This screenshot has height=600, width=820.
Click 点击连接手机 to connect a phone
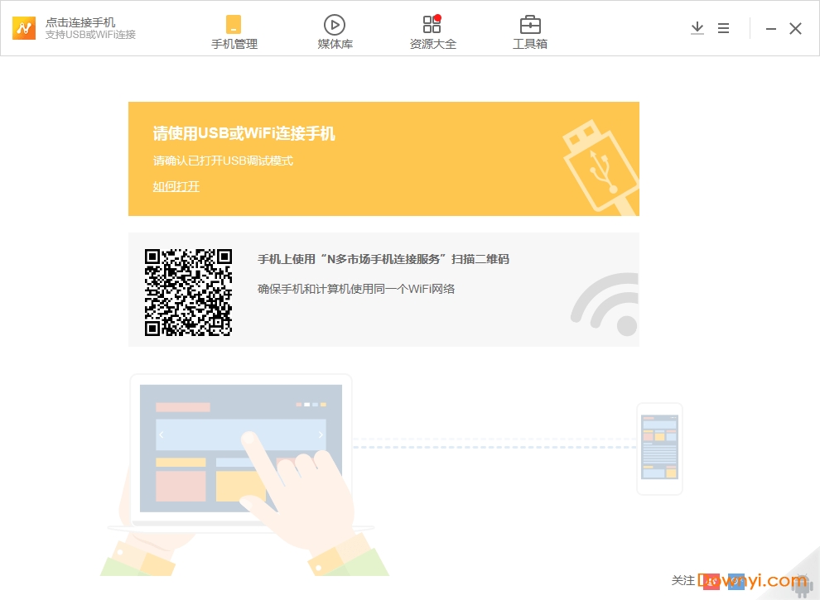pyautogui.click(x=80, y=22)
